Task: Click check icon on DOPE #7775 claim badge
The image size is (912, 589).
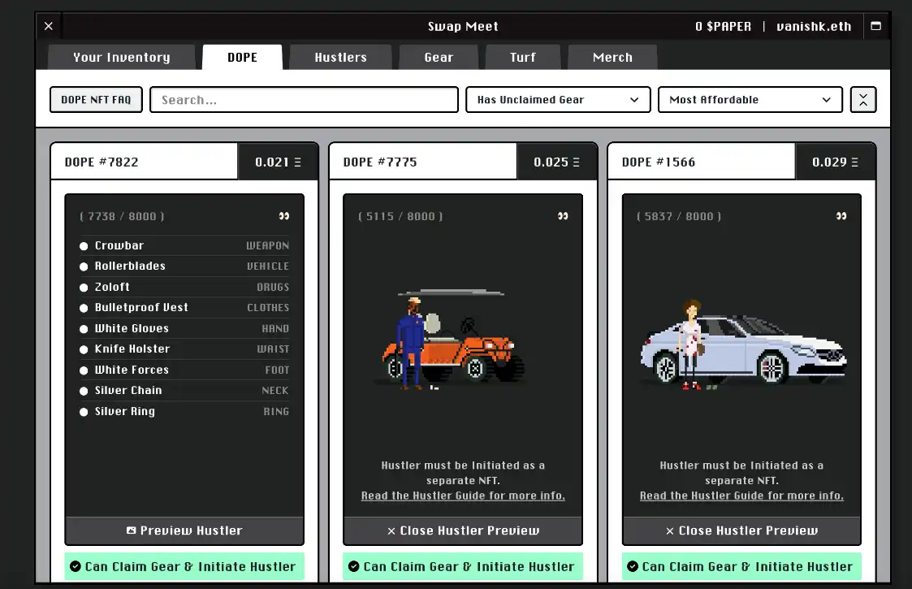Action: click(353, 566)
